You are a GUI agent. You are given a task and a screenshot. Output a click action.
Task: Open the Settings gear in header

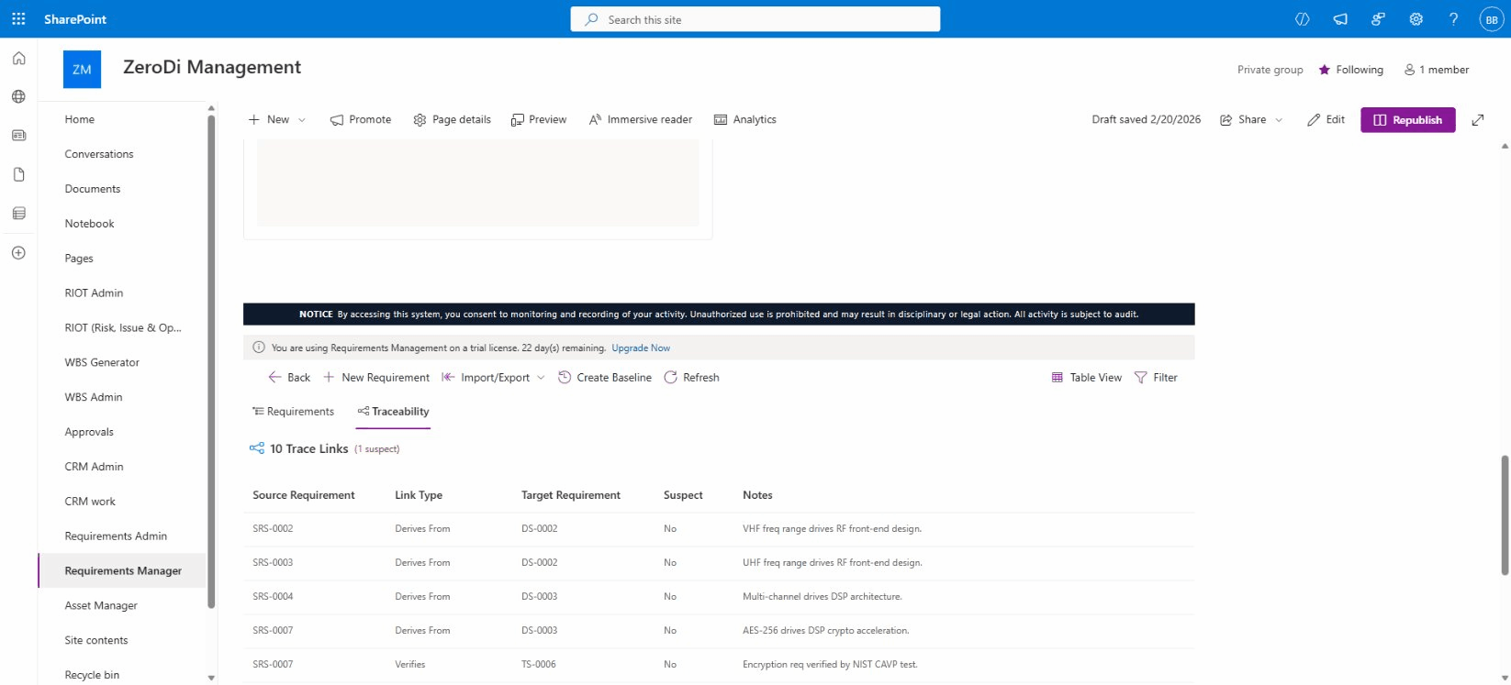coord(1416,19)
